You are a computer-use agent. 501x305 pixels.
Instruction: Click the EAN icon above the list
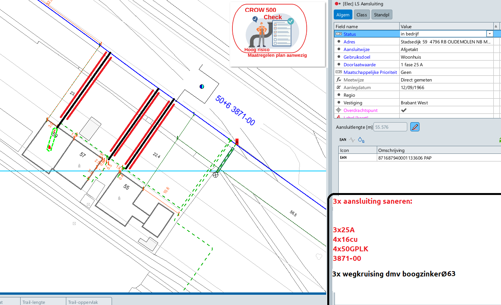pos(343,140)
